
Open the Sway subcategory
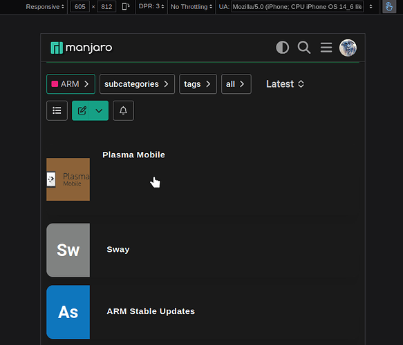click(118, 249)
